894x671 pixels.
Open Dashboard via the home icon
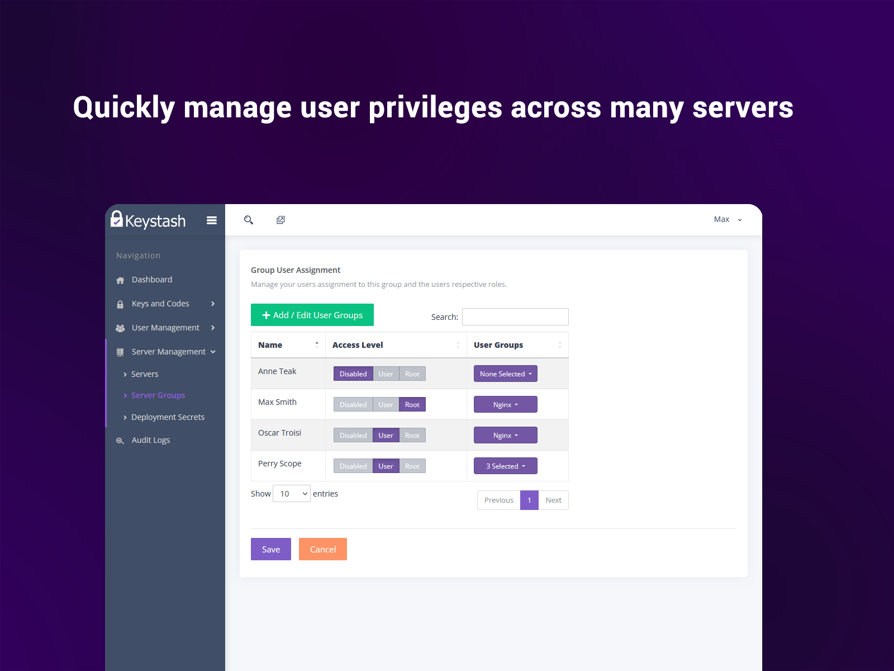(120, 280)
